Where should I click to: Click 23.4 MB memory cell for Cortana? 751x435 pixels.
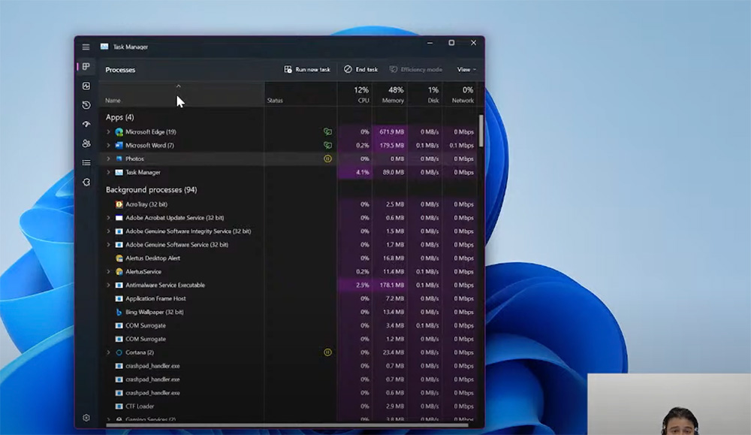tap(390, 352)
